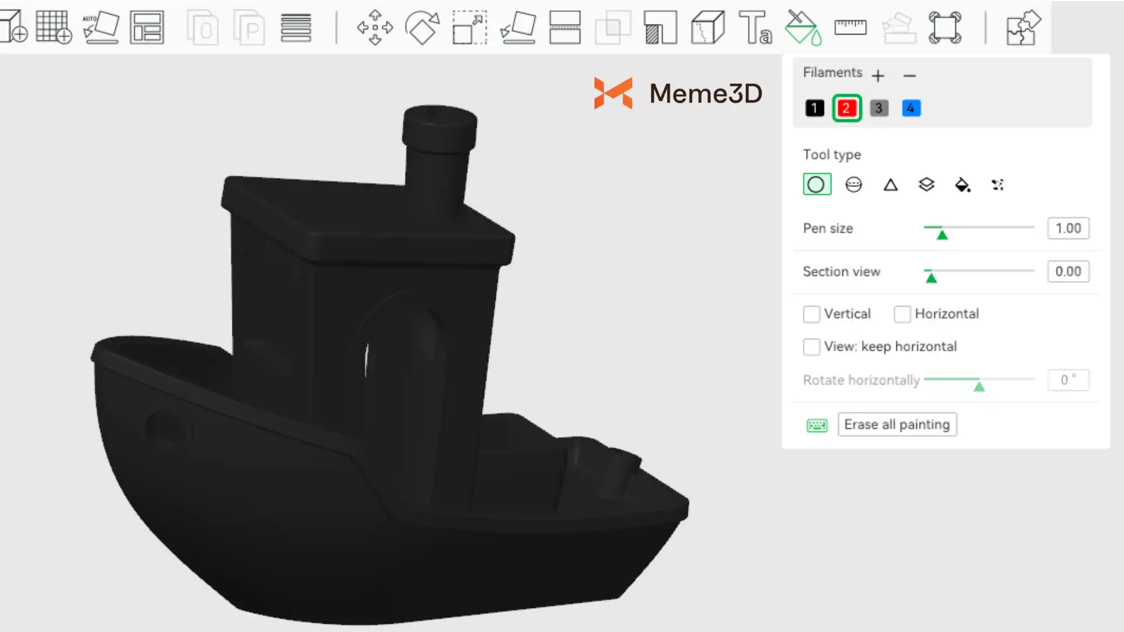Open the Assembly view puzzle icon
This screenshot has width=1124, height=632.
[x=1022, y=27]
